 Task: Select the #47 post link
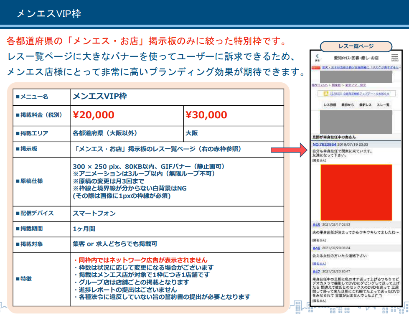(x=316, y=271)
